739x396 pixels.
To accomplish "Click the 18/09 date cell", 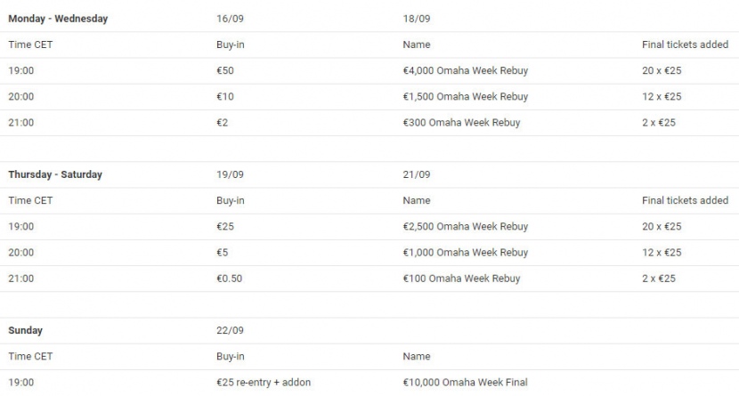I will 417,19.
